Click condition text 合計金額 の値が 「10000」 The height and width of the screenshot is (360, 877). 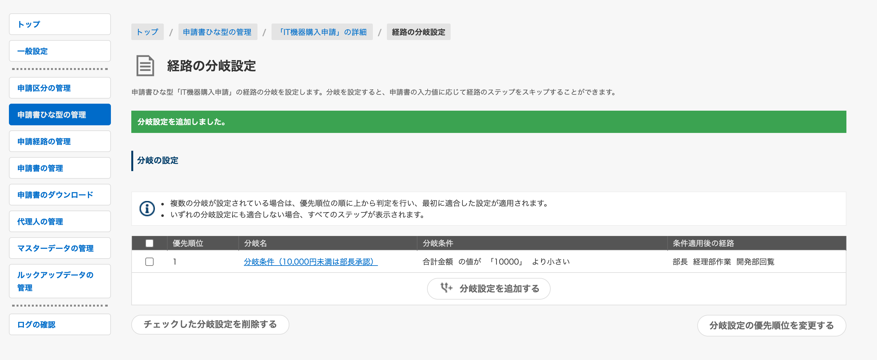[473, 261]
